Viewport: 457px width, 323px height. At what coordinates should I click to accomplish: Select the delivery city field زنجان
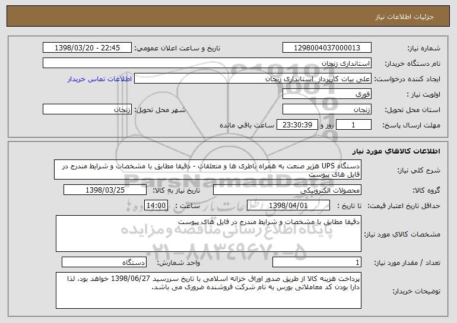pyautogui.click(x=87, y=110)
